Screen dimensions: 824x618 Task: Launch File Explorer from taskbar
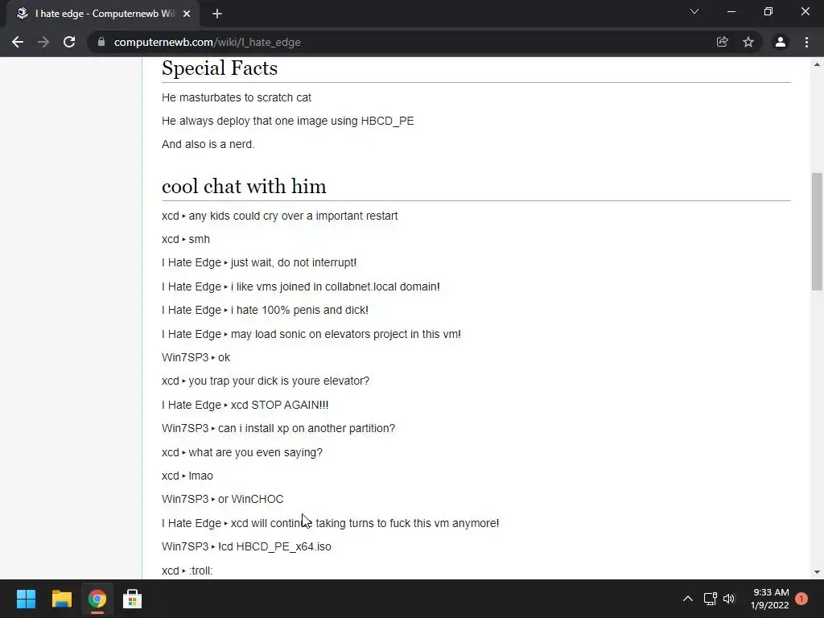[x=62, y=599]
